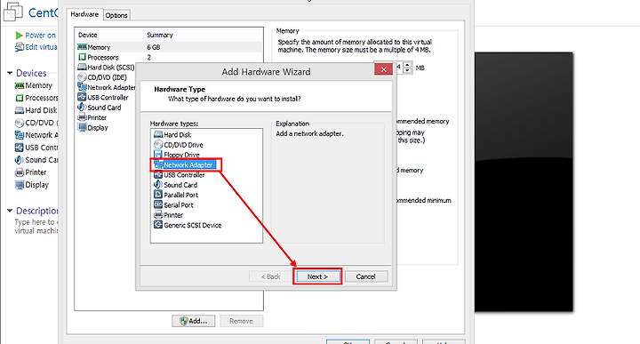Click Printer icon in main window sidebar

20,172
